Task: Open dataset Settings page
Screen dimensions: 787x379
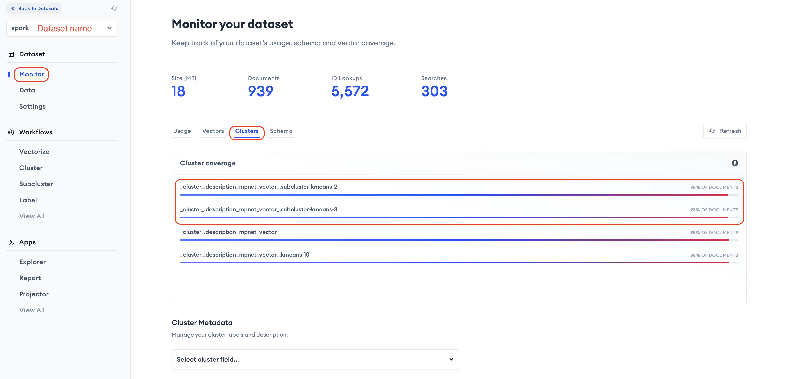Action: coord(32,106)
